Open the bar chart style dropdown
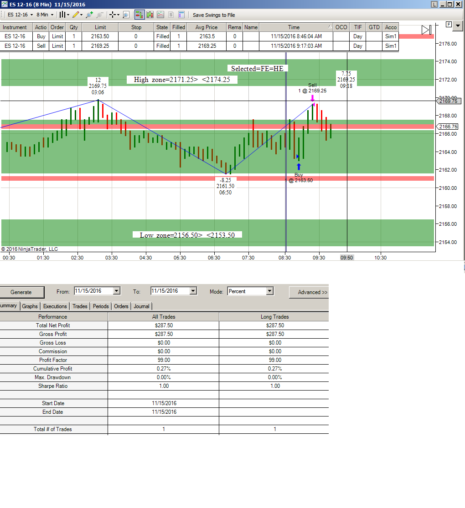The width and height of the screenshot is (465, 508). click(x=64, y=15)
